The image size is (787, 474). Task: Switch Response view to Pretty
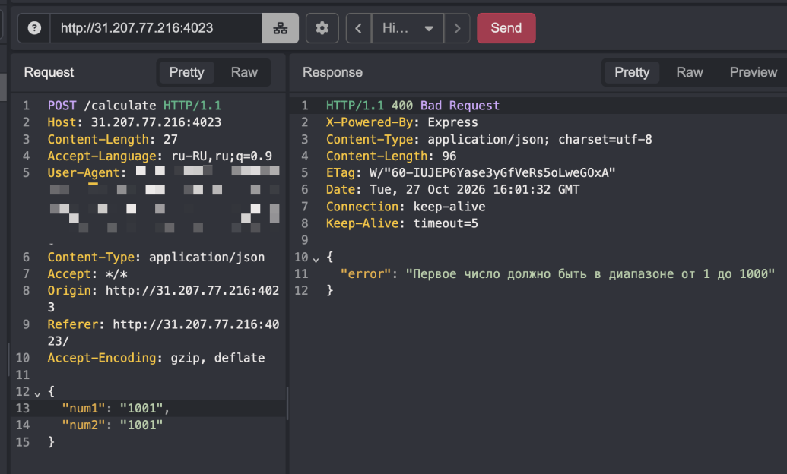(632, 72)
